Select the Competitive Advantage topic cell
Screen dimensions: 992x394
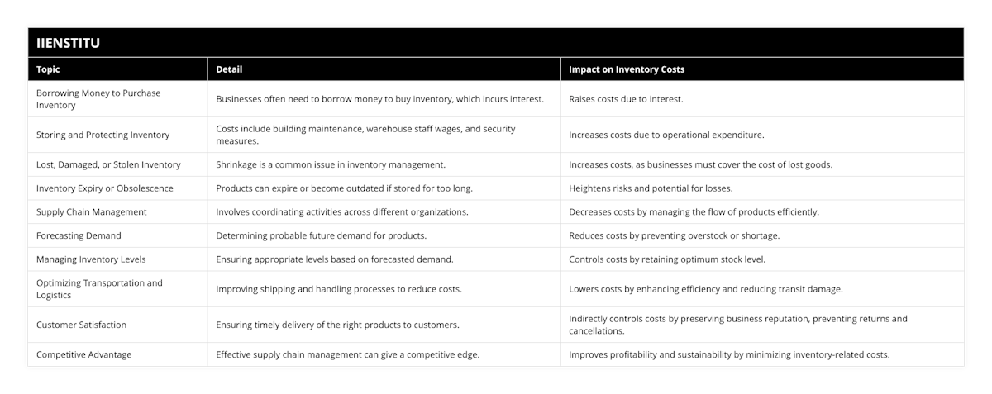(83, 354)
